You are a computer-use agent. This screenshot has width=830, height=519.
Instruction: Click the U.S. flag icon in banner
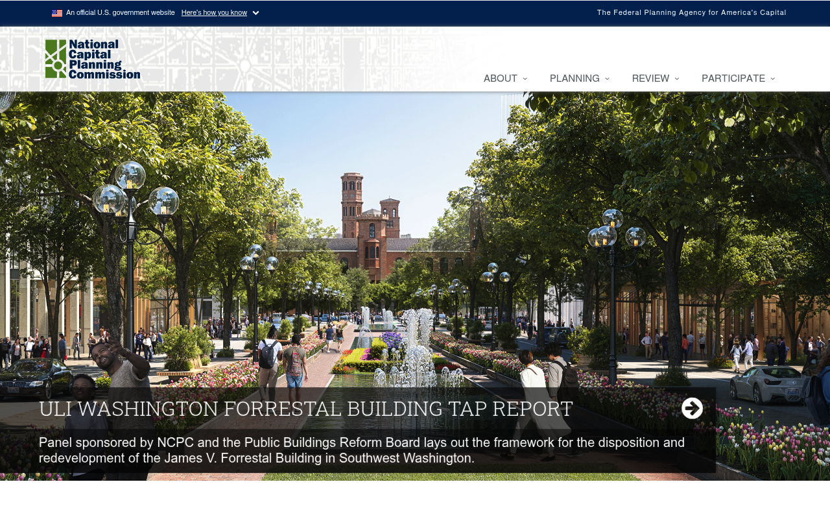(57, 13)
